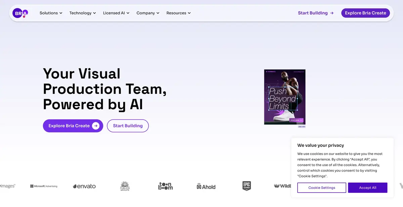Click the Epic Games logo
Viewport: 403px width, 207px height.
tap(247, 186)
